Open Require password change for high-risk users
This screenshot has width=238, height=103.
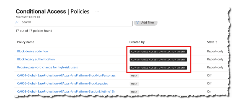coord(47,67)
